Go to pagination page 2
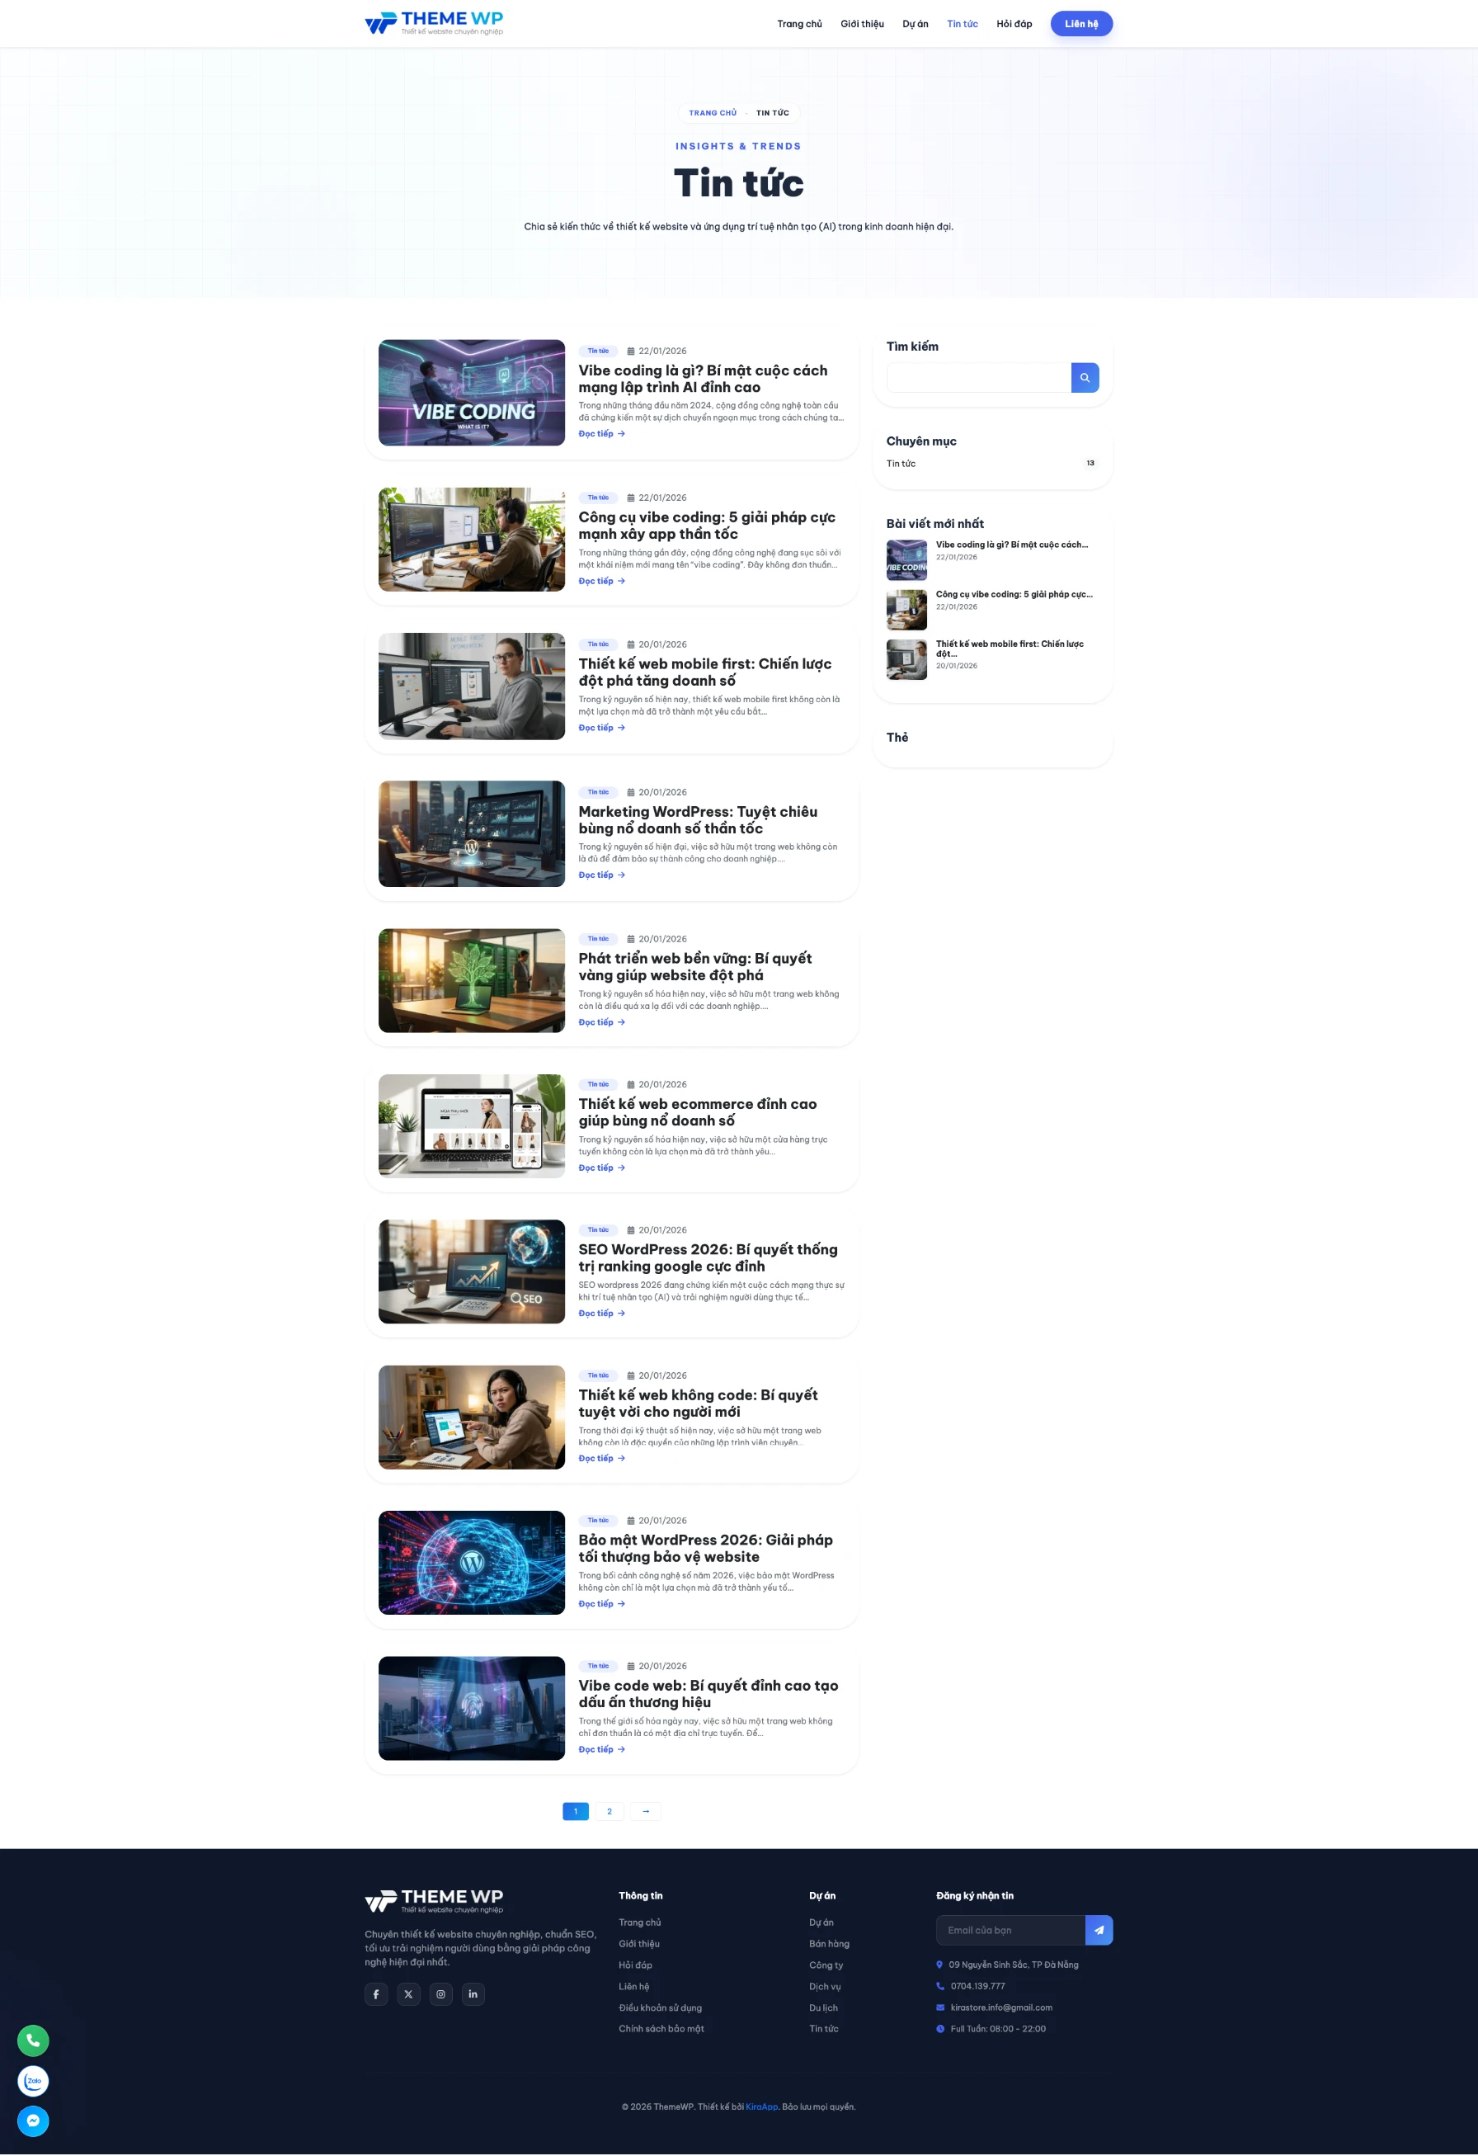 pyautogui.click(x=610, y=1811)
